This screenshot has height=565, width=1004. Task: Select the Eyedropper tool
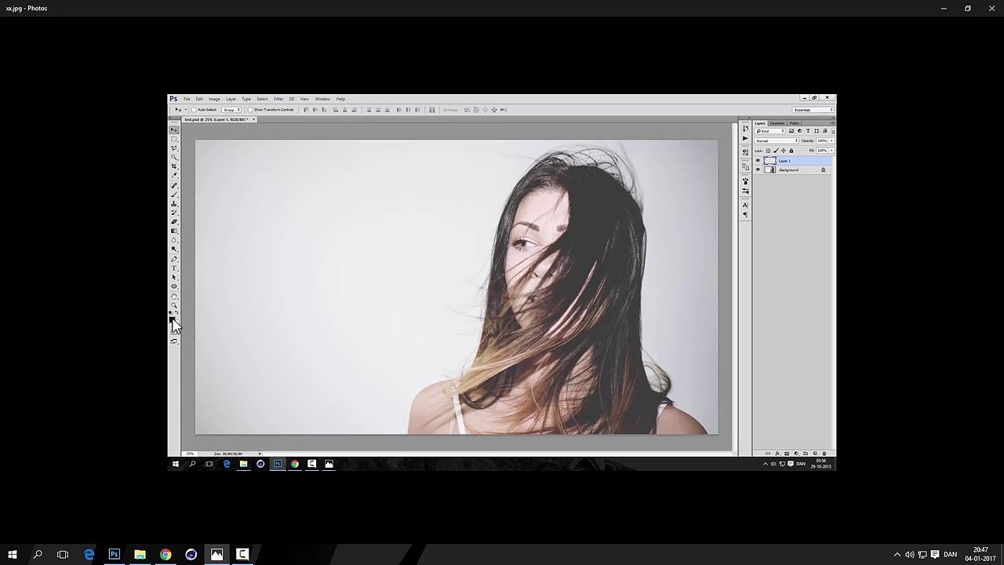pos(174,176)
